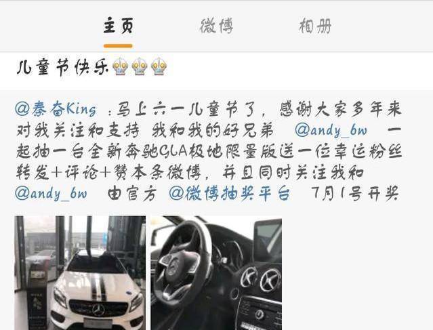Click the last Ultraman emoji in the post

pyautogui.click(x=159, y=66)
